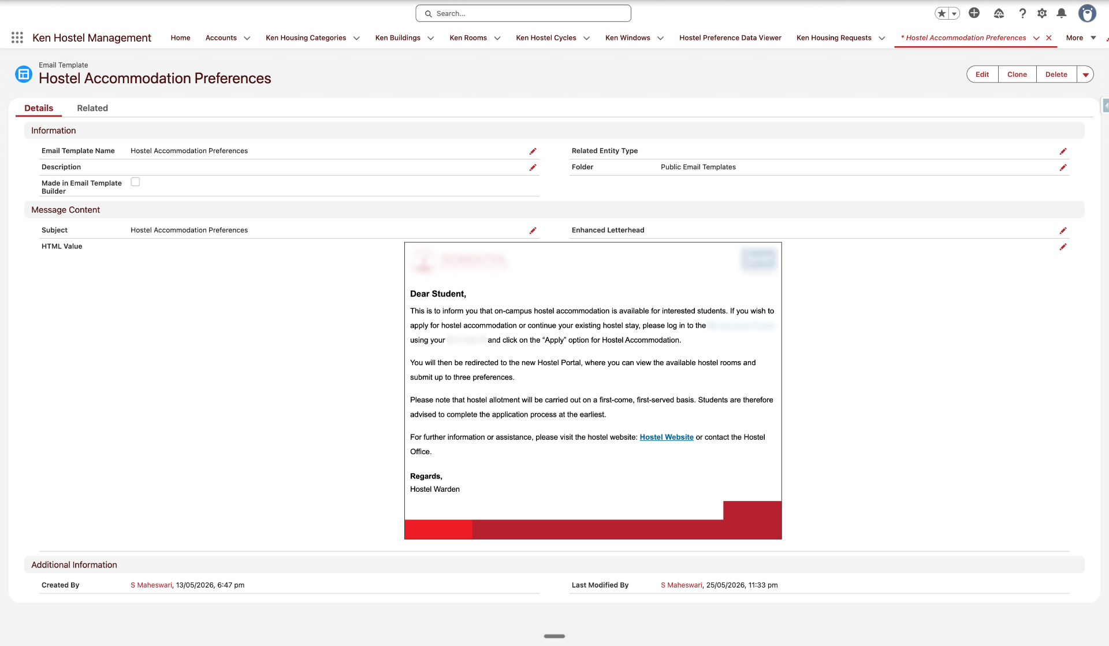Edit the Subject field pencil
This screenshot has width=1109, height=646.
coord(533,231)
